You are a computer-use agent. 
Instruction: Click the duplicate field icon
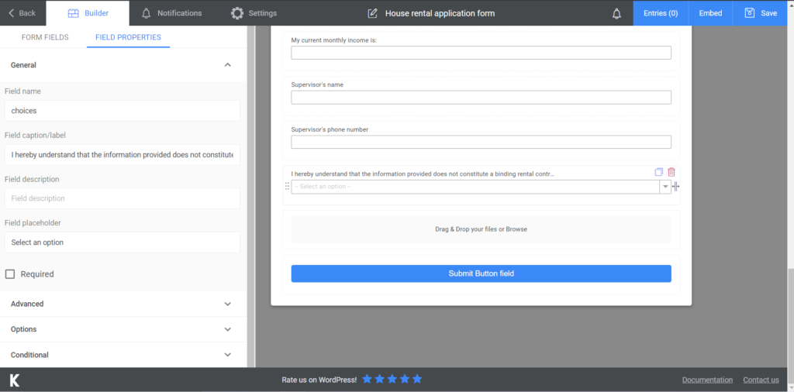click(658, 172)
